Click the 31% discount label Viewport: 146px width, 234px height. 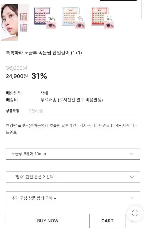pos(39,76)
